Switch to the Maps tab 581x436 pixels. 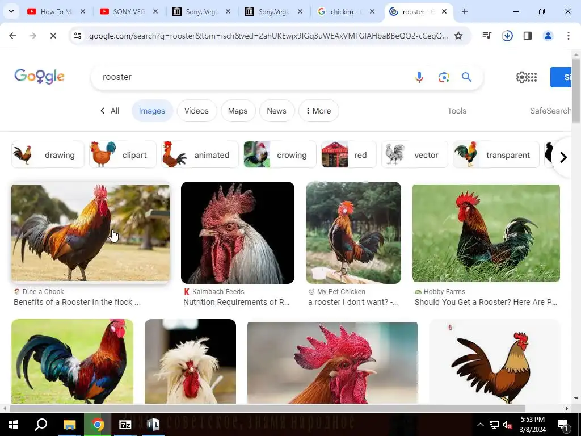click(238, 111)
